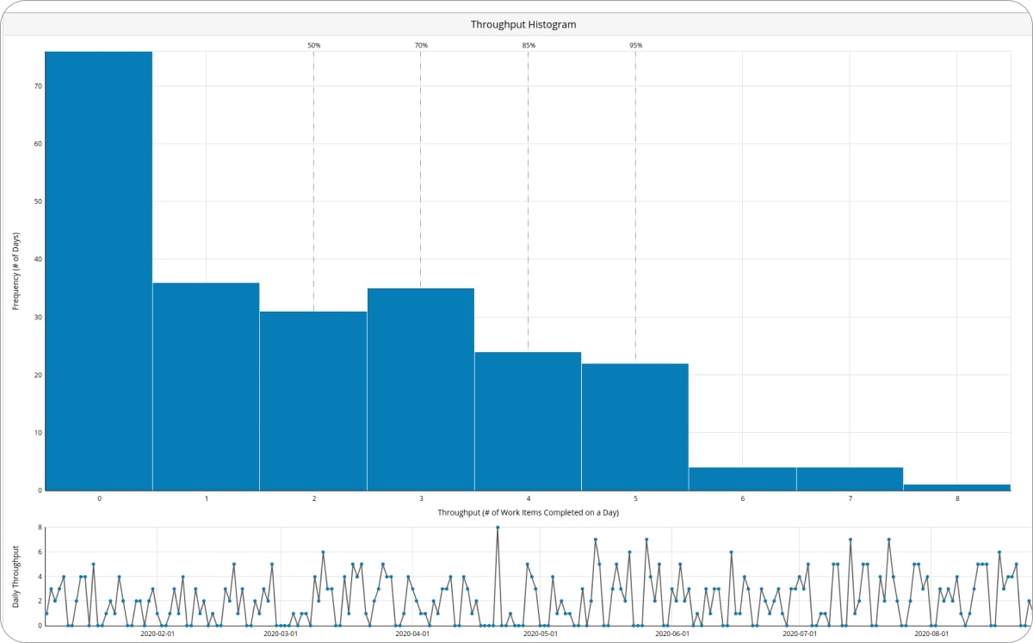Select the throughput 5 bar
1033x643 pixels.
tap(634, 427)
